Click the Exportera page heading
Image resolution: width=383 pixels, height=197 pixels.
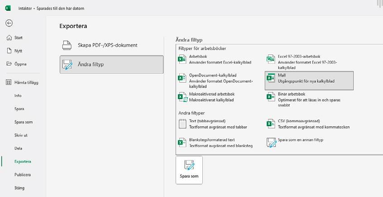73,26
